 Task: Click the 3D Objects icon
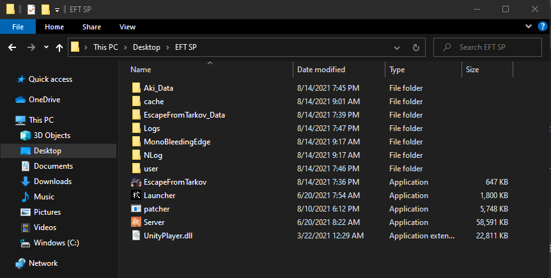pyautogui.click(x=26, y=135)
